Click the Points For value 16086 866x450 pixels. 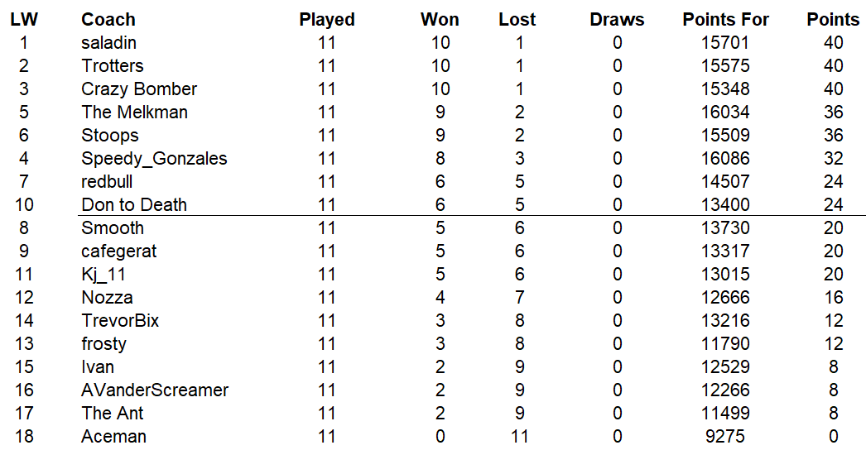(725, 158)
